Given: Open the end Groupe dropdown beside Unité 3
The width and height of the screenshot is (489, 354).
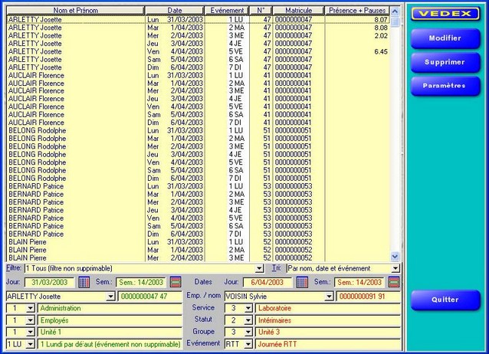Looking at the screenshot, I should point(248,333).
